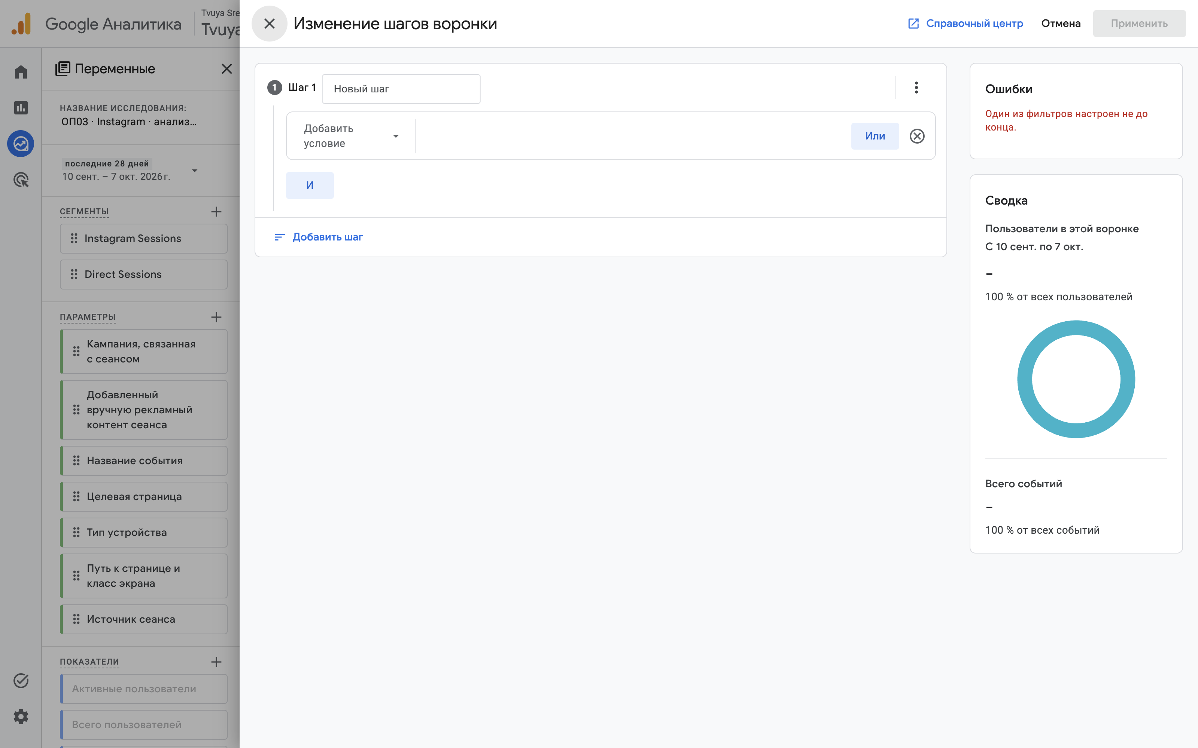Select Добавленный вручную рекламный контент сеанса

(x=143, y=410)
